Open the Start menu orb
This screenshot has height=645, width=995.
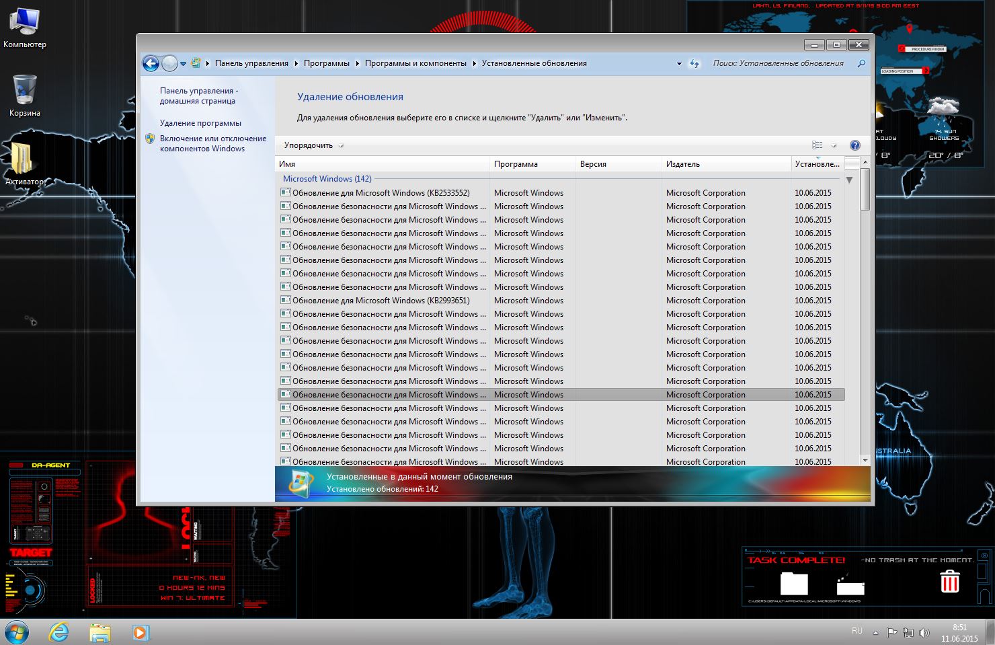(x=15, y=632)
